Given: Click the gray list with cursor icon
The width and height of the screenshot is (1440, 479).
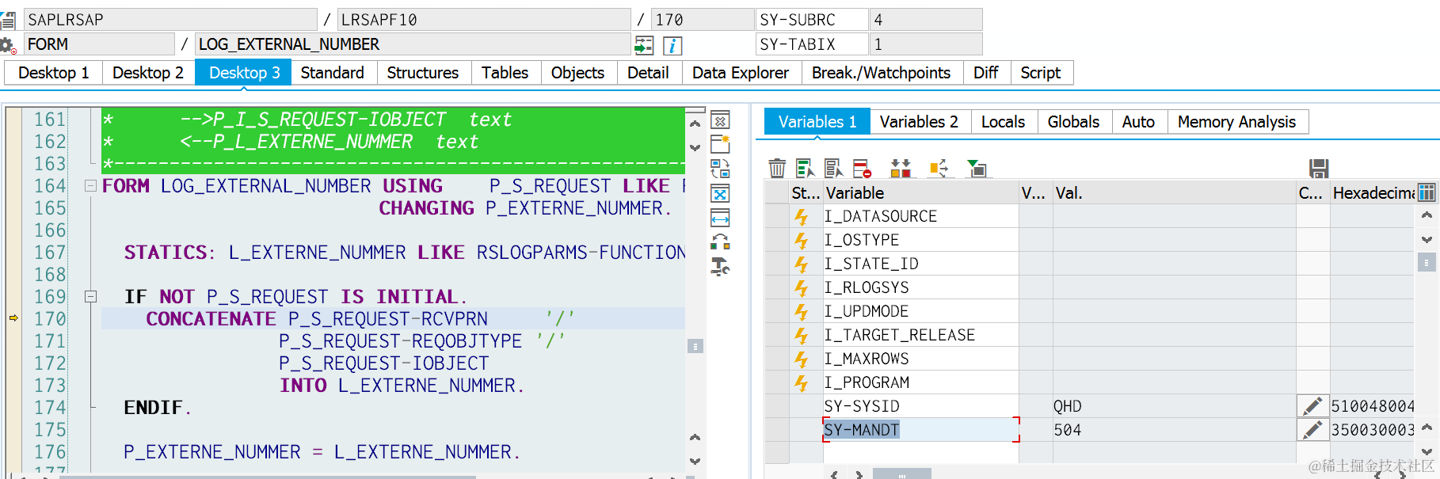Looking at the screenshot, I should tap(833, 168).
